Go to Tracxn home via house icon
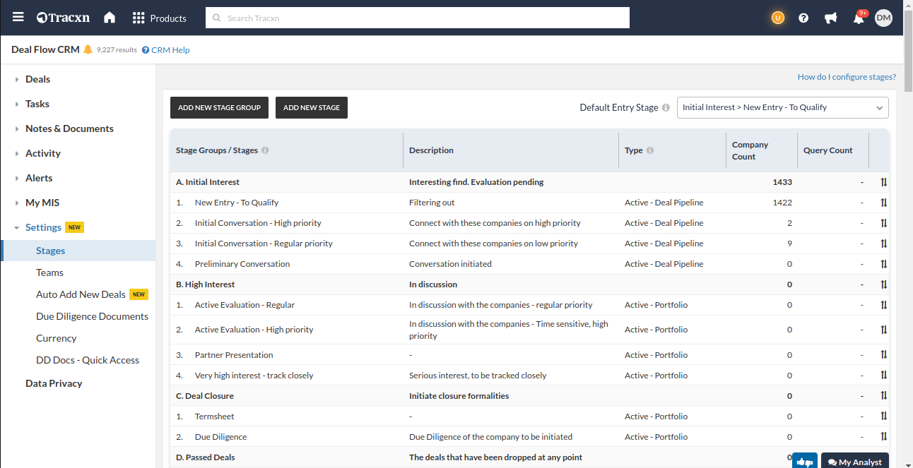The image size is (913, 468). 110,18
